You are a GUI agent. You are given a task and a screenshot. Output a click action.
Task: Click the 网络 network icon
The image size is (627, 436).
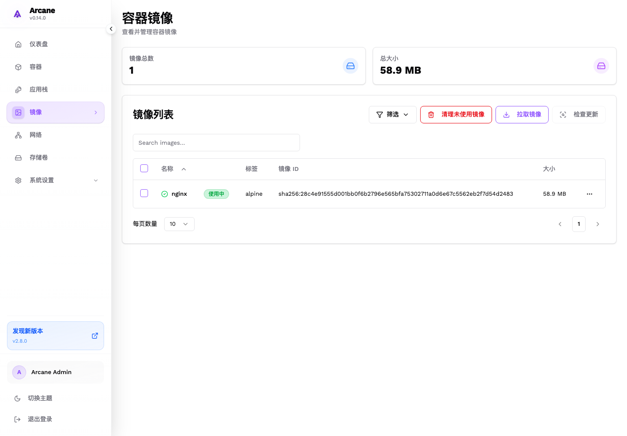tap(18, 135)
